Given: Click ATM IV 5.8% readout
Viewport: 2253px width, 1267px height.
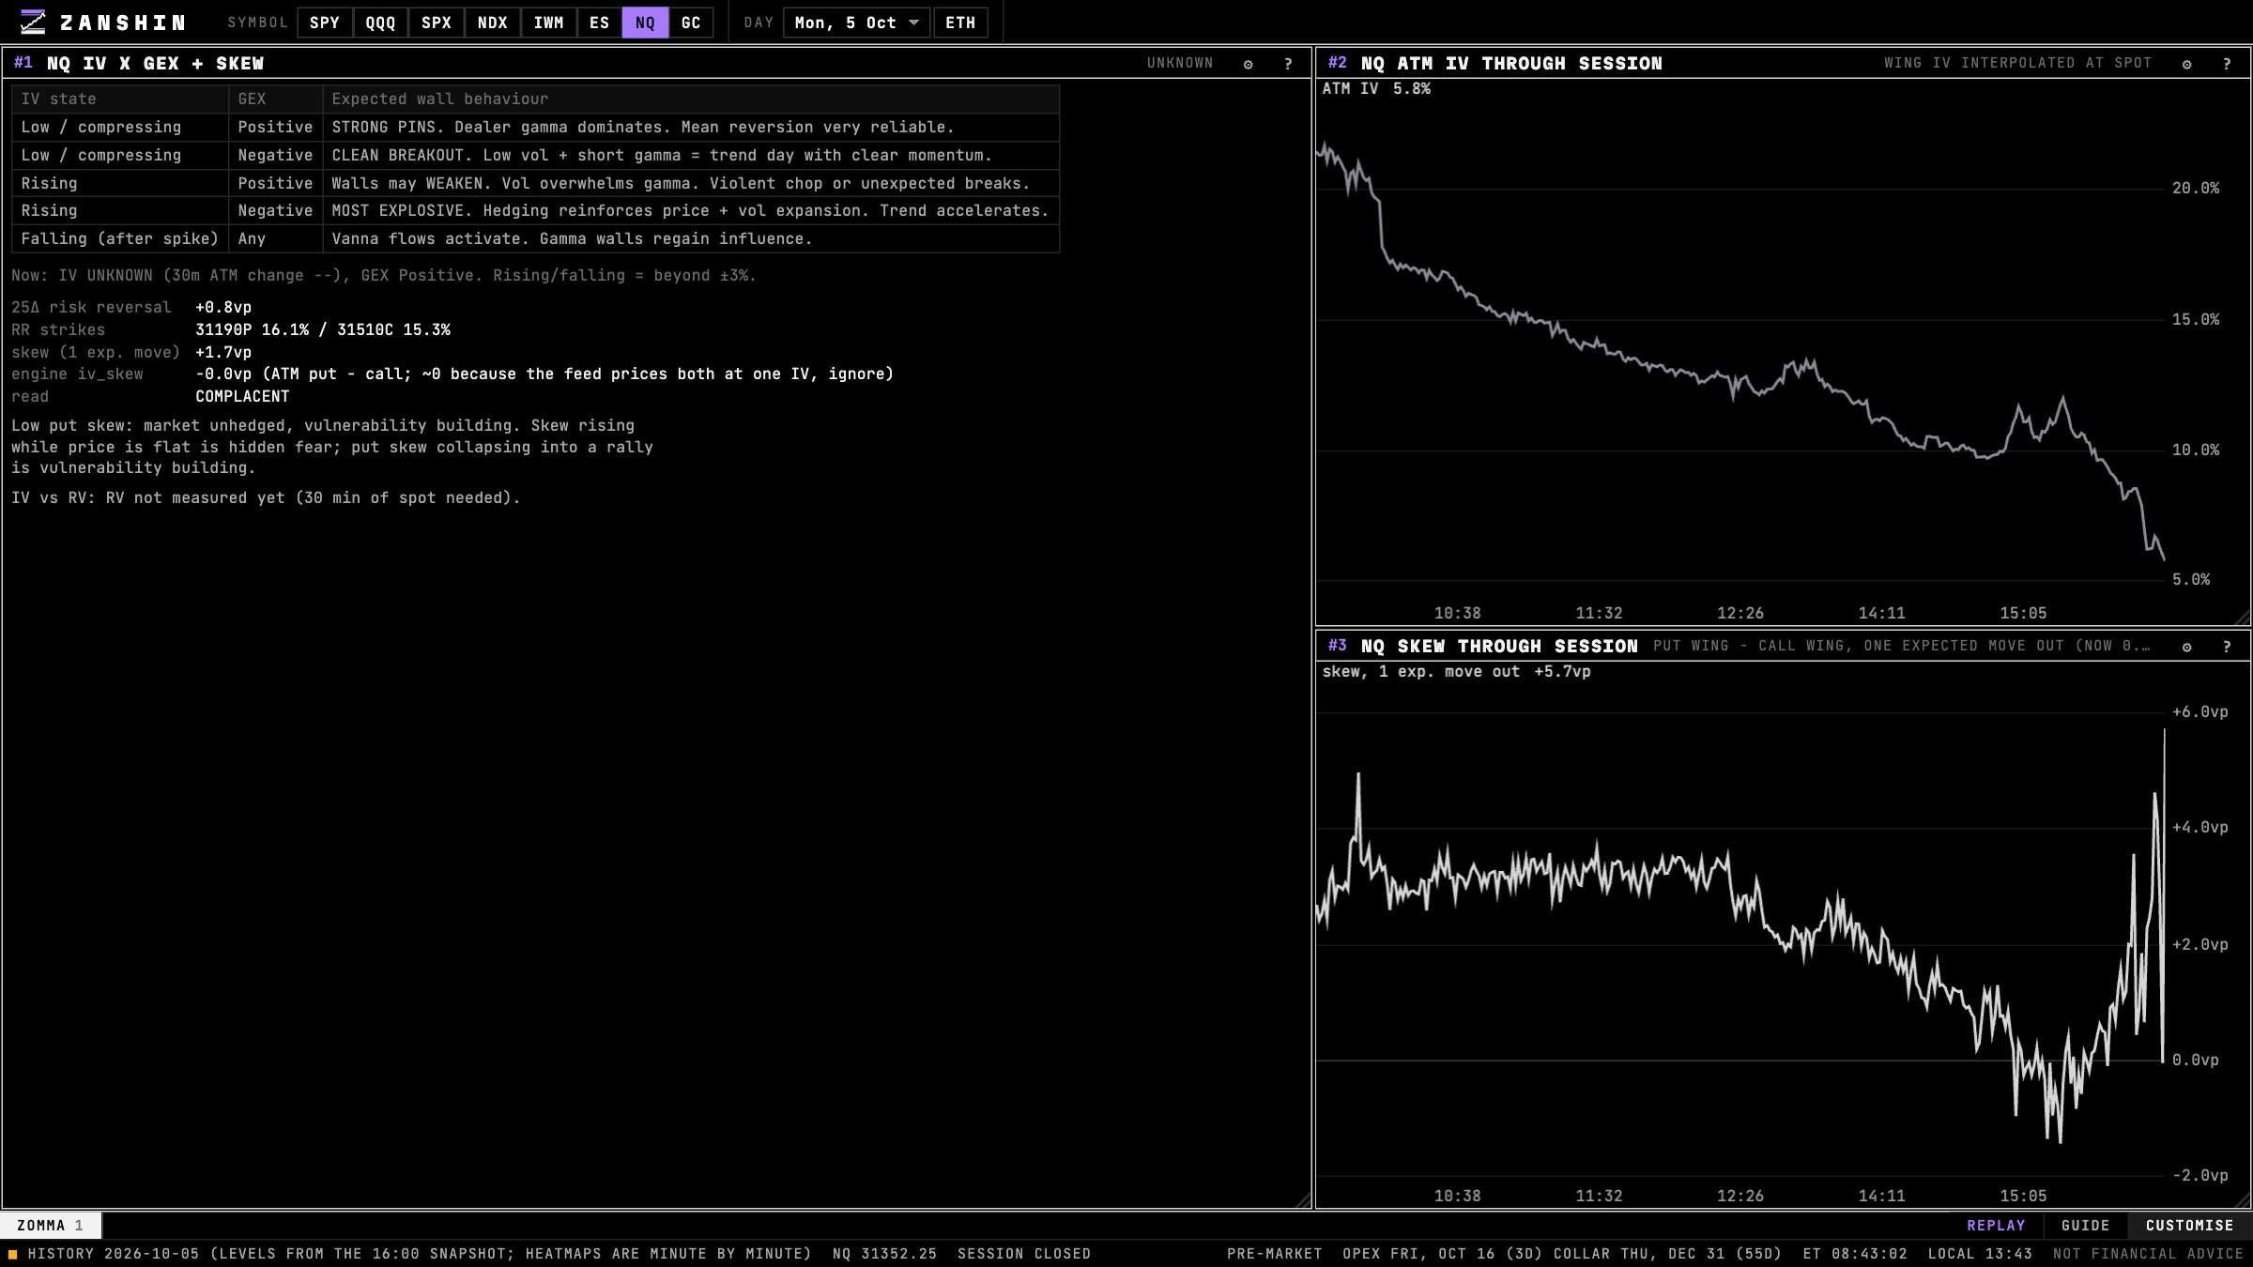Looking at the screenshot, I should [x=1376, y=89].
